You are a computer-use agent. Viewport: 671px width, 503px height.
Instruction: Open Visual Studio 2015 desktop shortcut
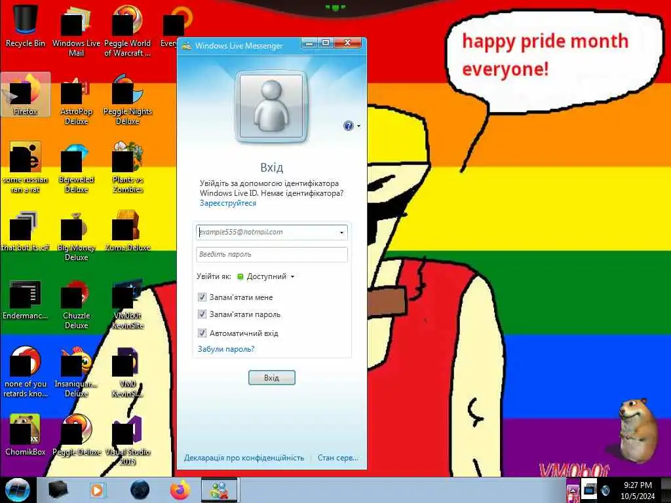pos(127,441)
